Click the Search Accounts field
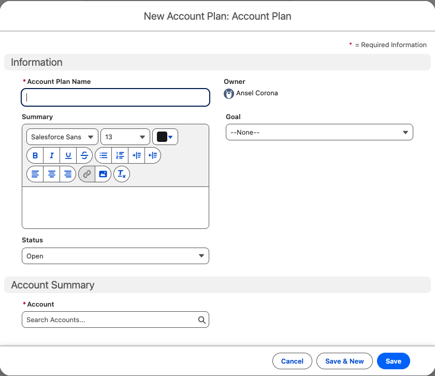This screenshot has width=435, height=376. coord(115,320)
